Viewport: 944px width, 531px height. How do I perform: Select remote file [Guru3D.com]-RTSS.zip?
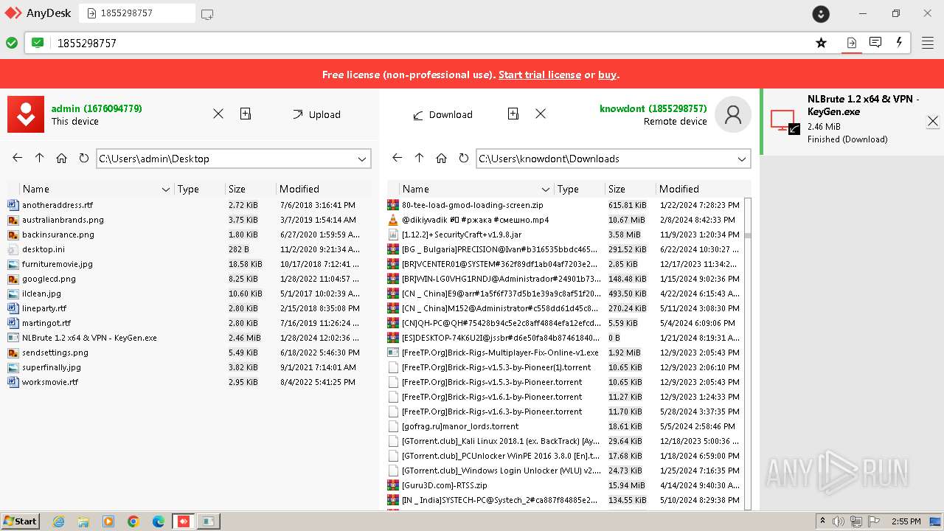click(566, 485)
